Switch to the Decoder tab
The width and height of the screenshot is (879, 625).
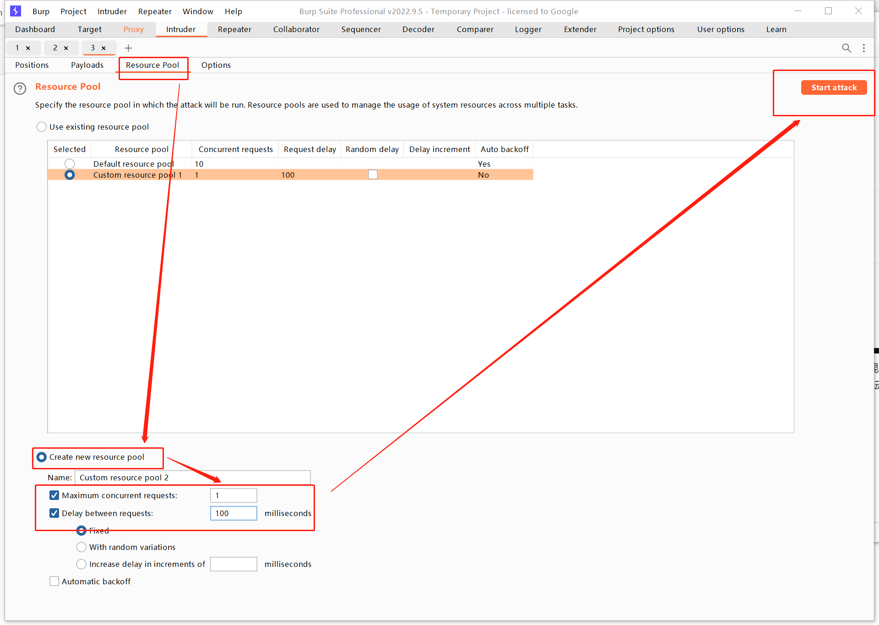tap(418, 29)
